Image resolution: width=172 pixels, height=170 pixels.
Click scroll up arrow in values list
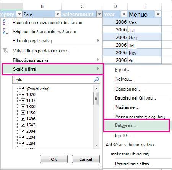coord(96,89)
